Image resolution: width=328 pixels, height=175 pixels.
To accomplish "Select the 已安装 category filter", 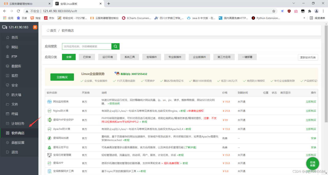I will [x=87, y=57].
